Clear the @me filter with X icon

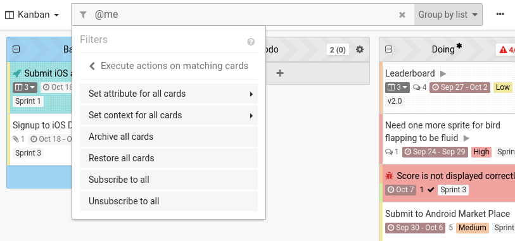[x=402, y=15]
